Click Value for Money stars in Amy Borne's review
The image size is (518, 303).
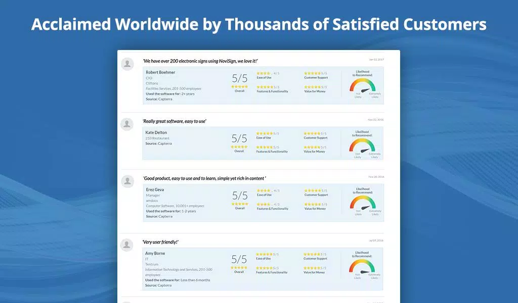point(312,268)
